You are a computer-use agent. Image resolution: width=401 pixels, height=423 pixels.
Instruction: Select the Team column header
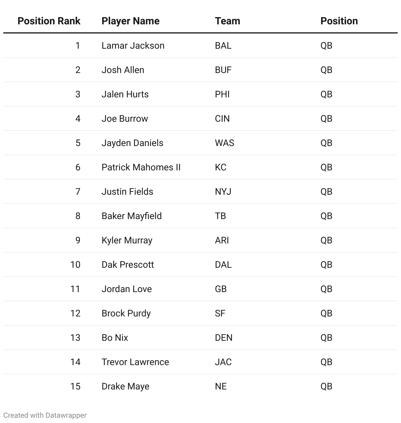227,21
